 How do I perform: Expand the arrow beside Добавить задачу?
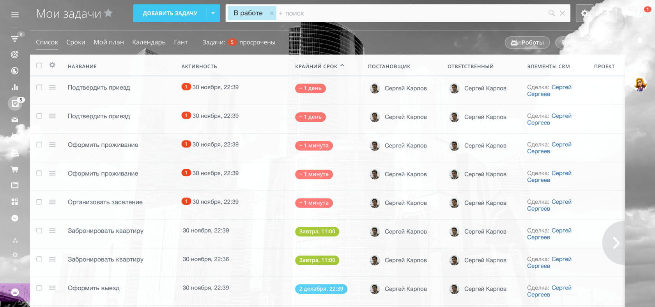pyautogui.click(x=213, y=13)
